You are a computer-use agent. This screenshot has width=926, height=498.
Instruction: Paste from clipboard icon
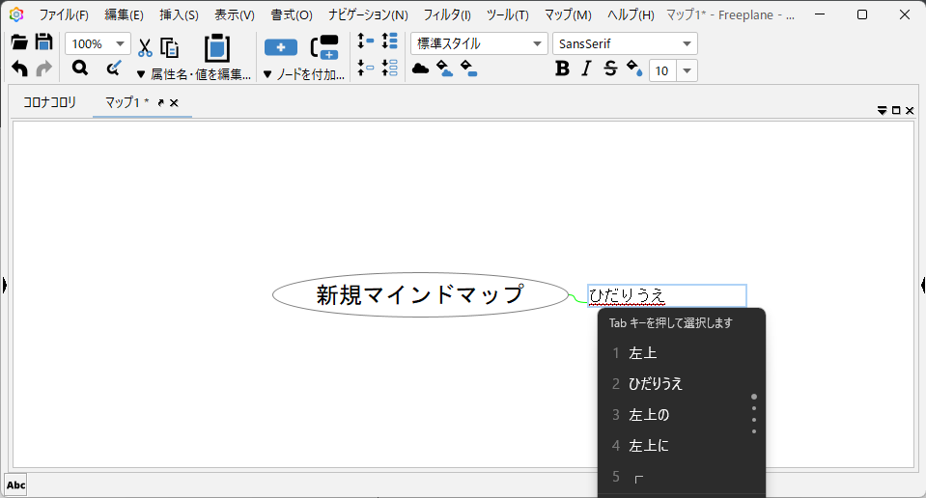(216, 48)
